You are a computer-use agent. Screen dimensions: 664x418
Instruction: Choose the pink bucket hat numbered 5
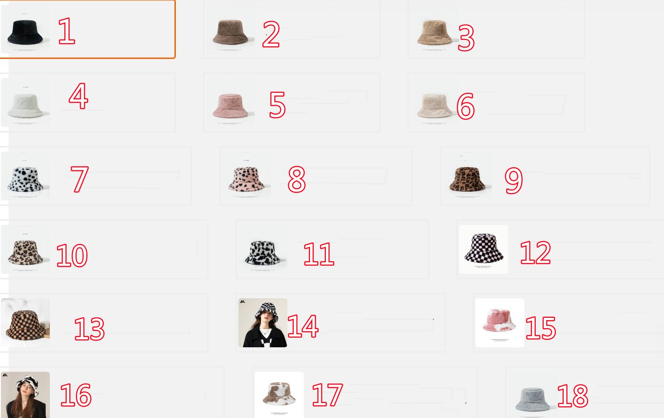click(x=230, y=102)
